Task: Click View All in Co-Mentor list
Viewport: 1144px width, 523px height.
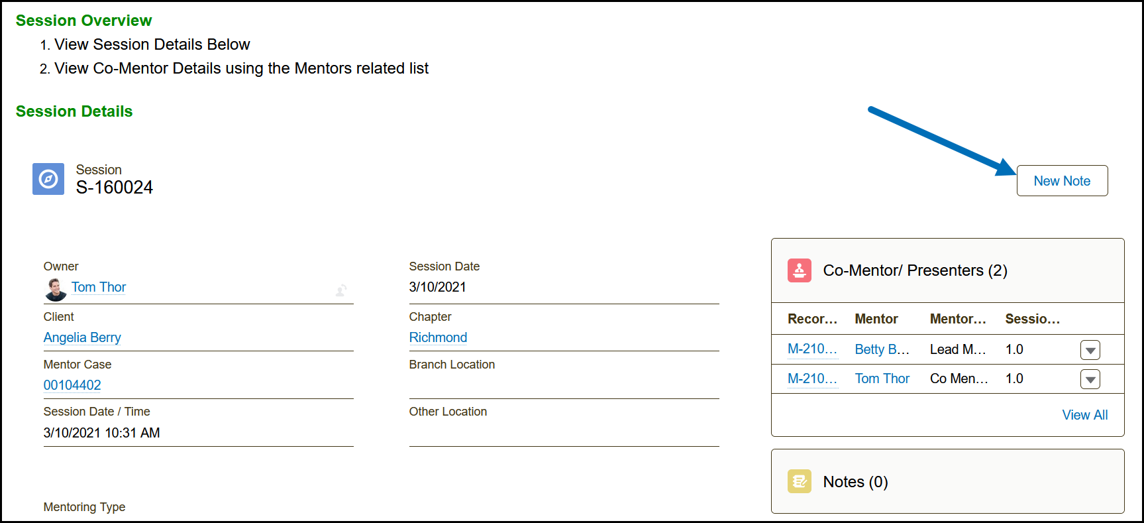Action: tap(1084, 415)
